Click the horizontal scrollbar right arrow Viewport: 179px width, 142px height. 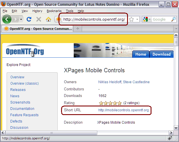click(171, 133)
